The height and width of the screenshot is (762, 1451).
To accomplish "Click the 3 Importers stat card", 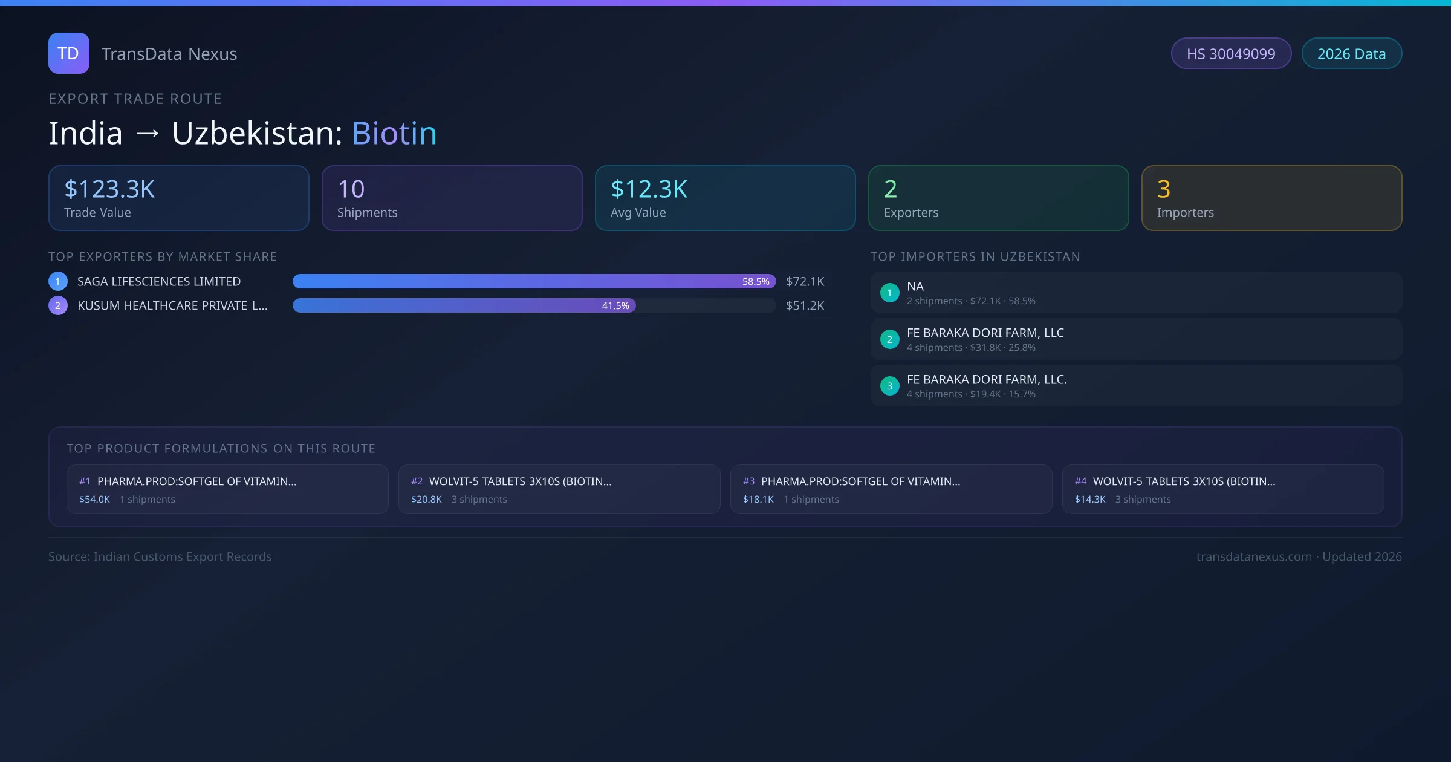I will tap(1271, 198).
